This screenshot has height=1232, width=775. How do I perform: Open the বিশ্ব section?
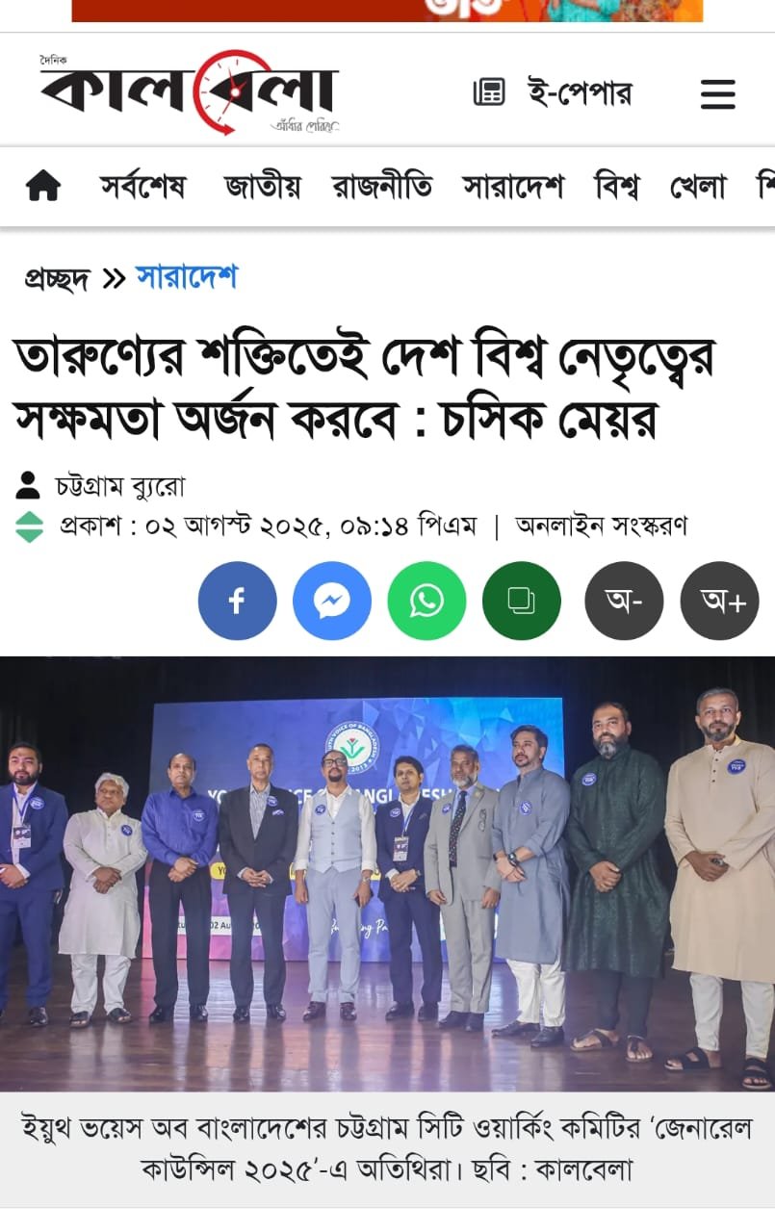point(616,185)
